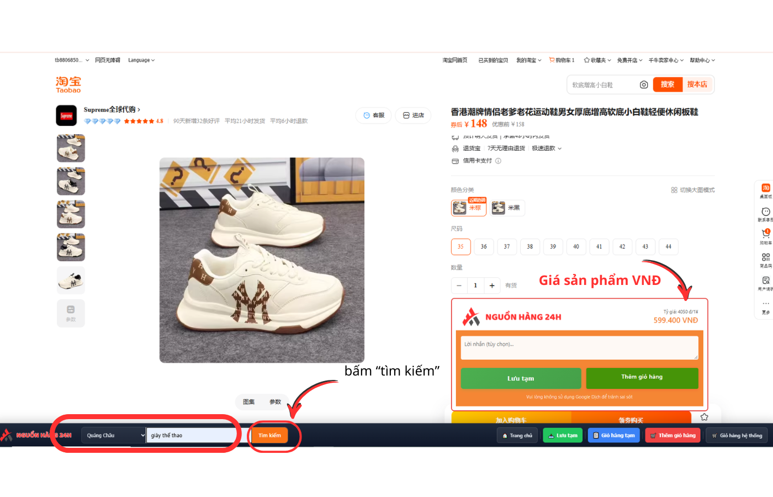Open Giỏ hàng tạm in toolbar
Image resolution: width=773 pixels, height=497 pixels.
click(613, 436)
